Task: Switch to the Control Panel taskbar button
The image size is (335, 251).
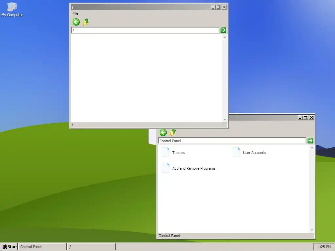Action: coord(42,247)
